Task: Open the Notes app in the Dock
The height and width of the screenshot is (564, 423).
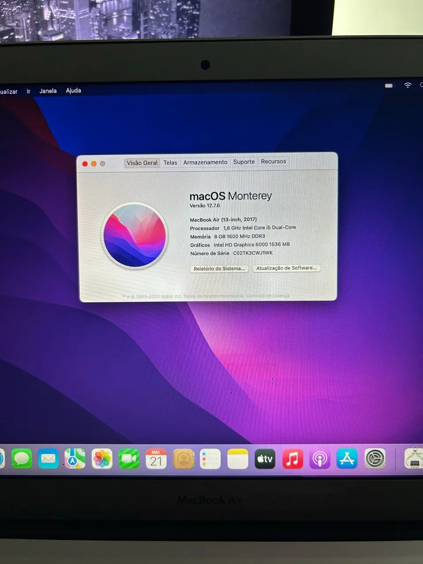Action: coord(238,459)
